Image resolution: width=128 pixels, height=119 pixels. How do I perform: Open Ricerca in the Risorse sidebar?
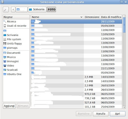pyautogui.click(x=16, y=22)
